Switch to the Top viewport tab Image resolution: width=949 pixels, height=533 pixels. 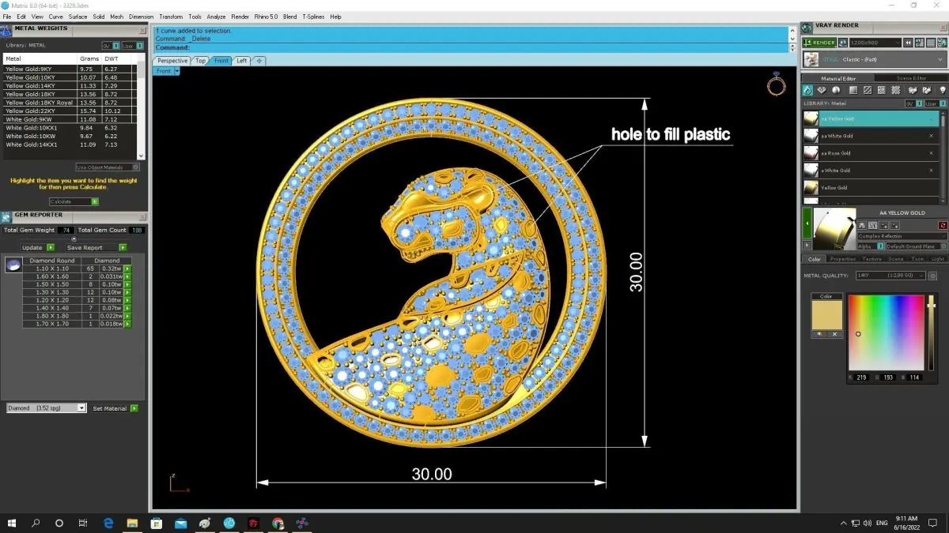tap(201, 61)
